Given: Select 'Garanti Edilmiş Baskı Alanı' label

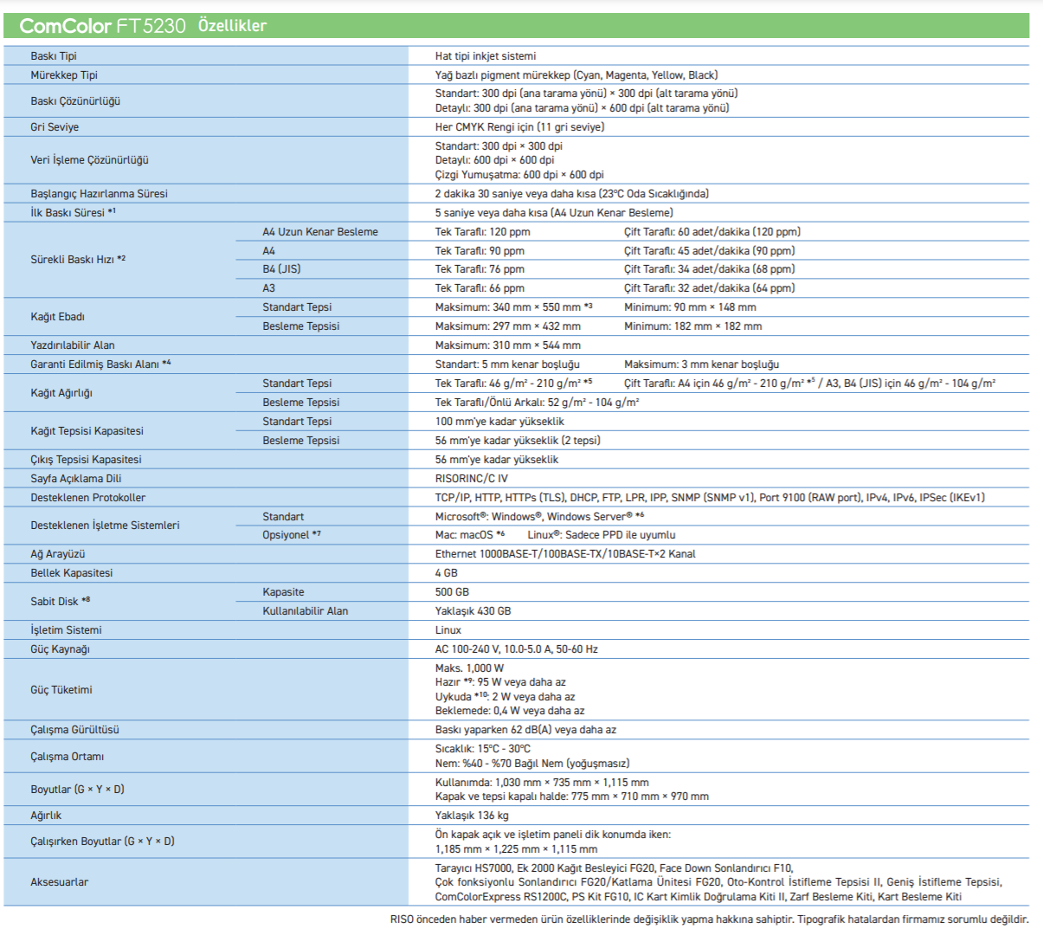Looking at the screenshot, I should tap(100, 365).
